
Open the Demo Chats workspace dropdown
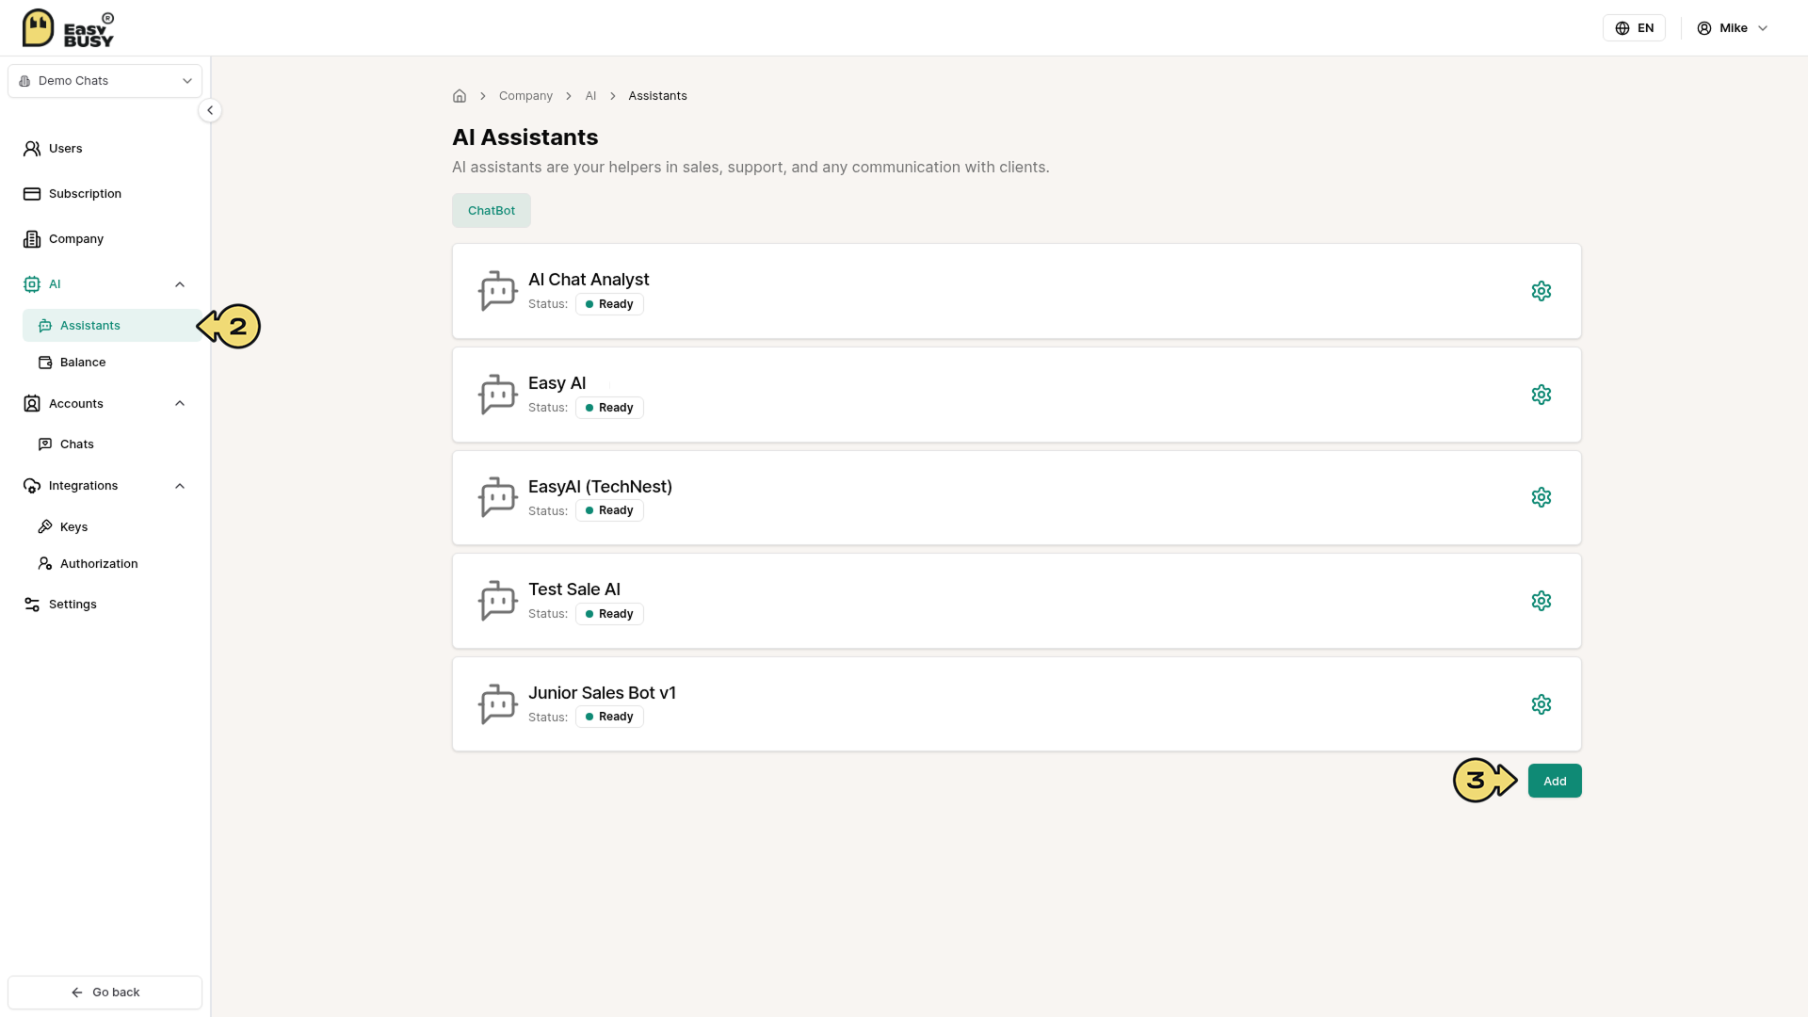coord(105,81)
